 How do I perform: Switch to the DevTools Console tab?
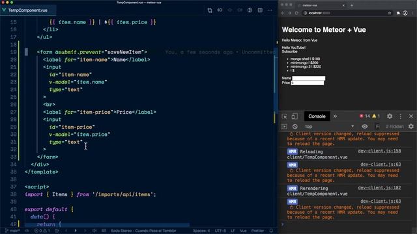click(x=317, y=116)
